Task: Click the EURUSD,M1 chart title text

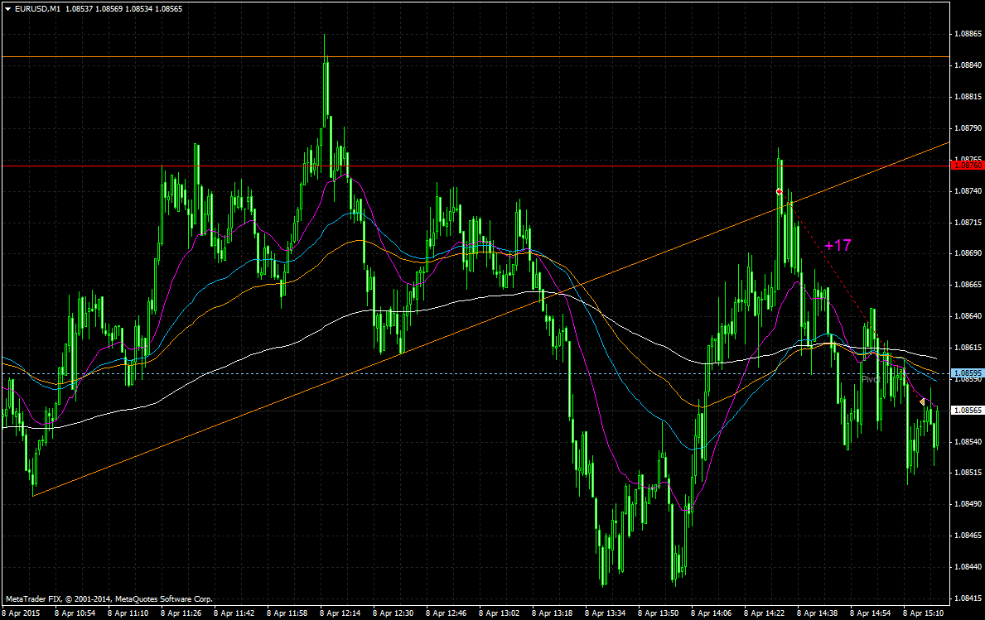Action: click(37, 9)
